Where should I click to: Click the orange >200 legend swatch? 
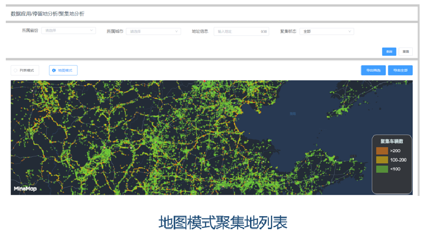tap(382, 151)
